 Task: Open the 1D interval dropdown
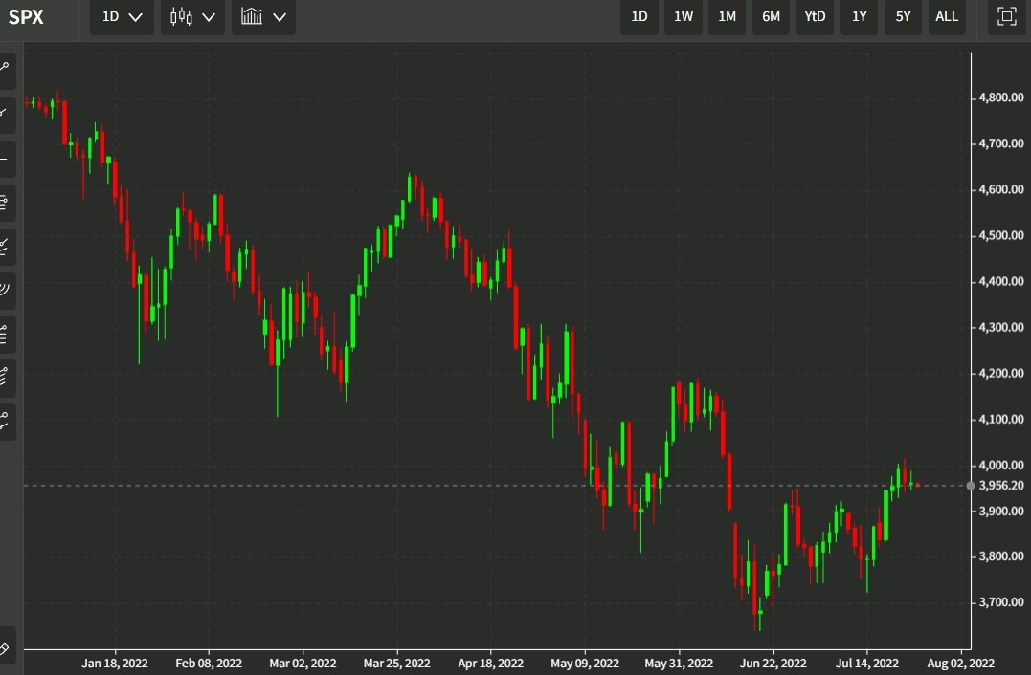tap(122, 17)
